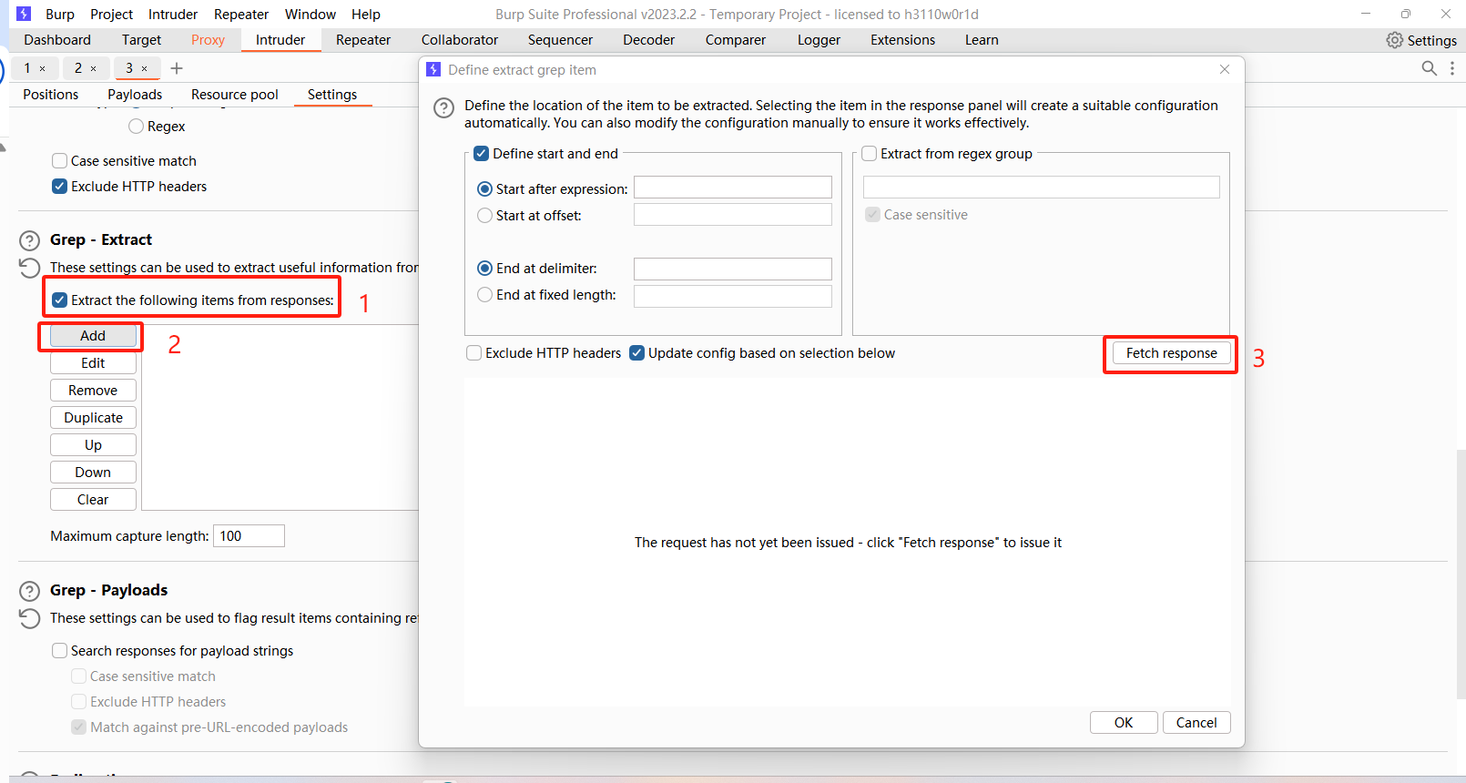Open the Sequencer tab
Image resolution: width=1466 pixels, height=783 pixels.
tap(560, 40)
